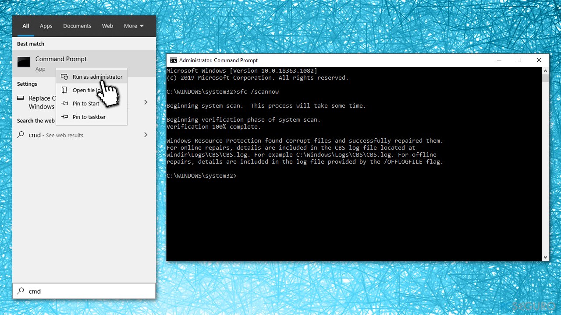
Task: Switch to the Web search tab
Action: pos(107,26)
